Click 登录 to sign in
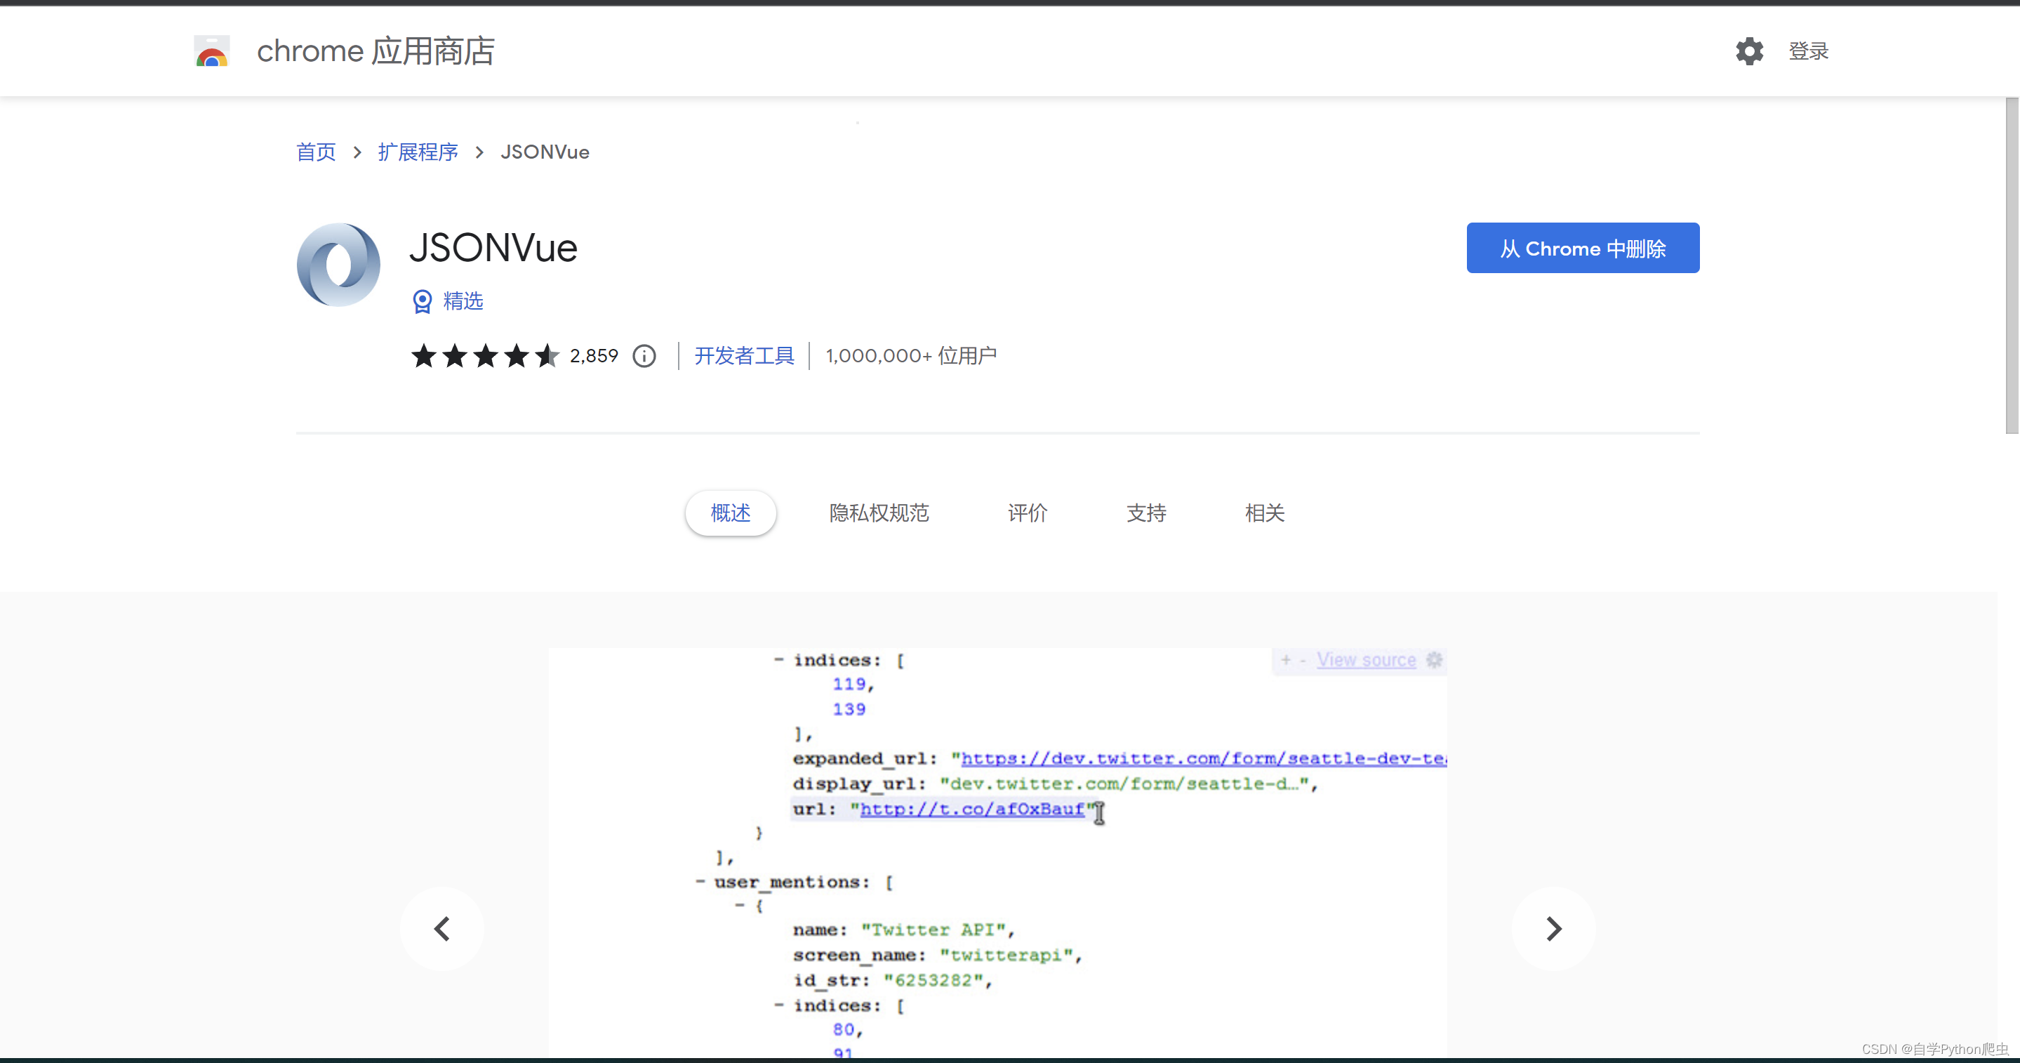Image resolution: width=2020 pixels, height=1063 pixels. 1808,51
